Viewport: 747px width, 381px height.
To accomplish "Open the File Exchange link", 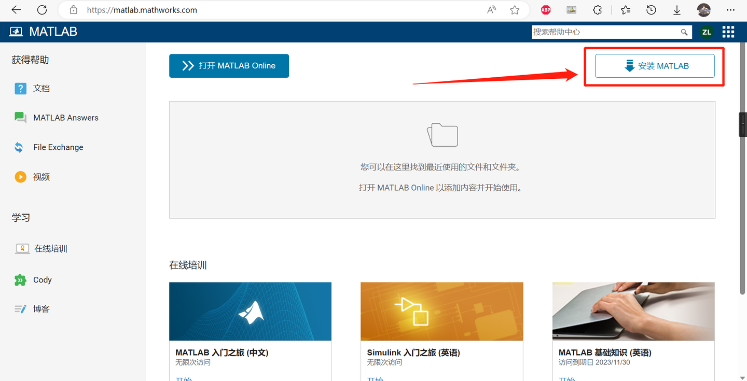I will (58, 147).
